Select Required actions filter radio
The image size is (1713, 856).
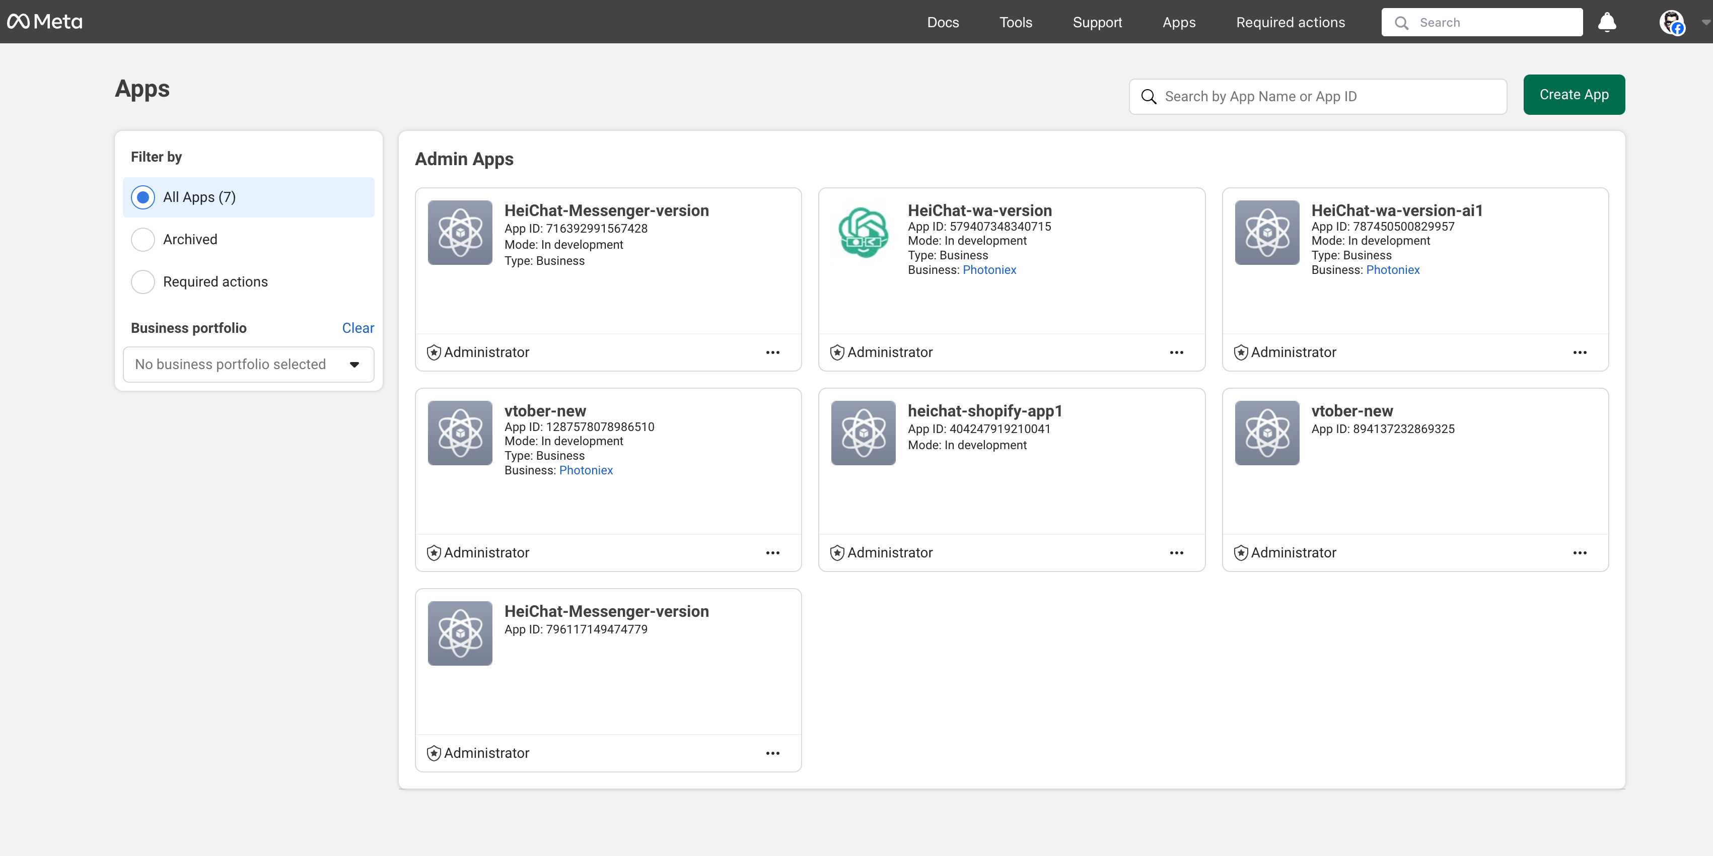click(x=143, y=282)
